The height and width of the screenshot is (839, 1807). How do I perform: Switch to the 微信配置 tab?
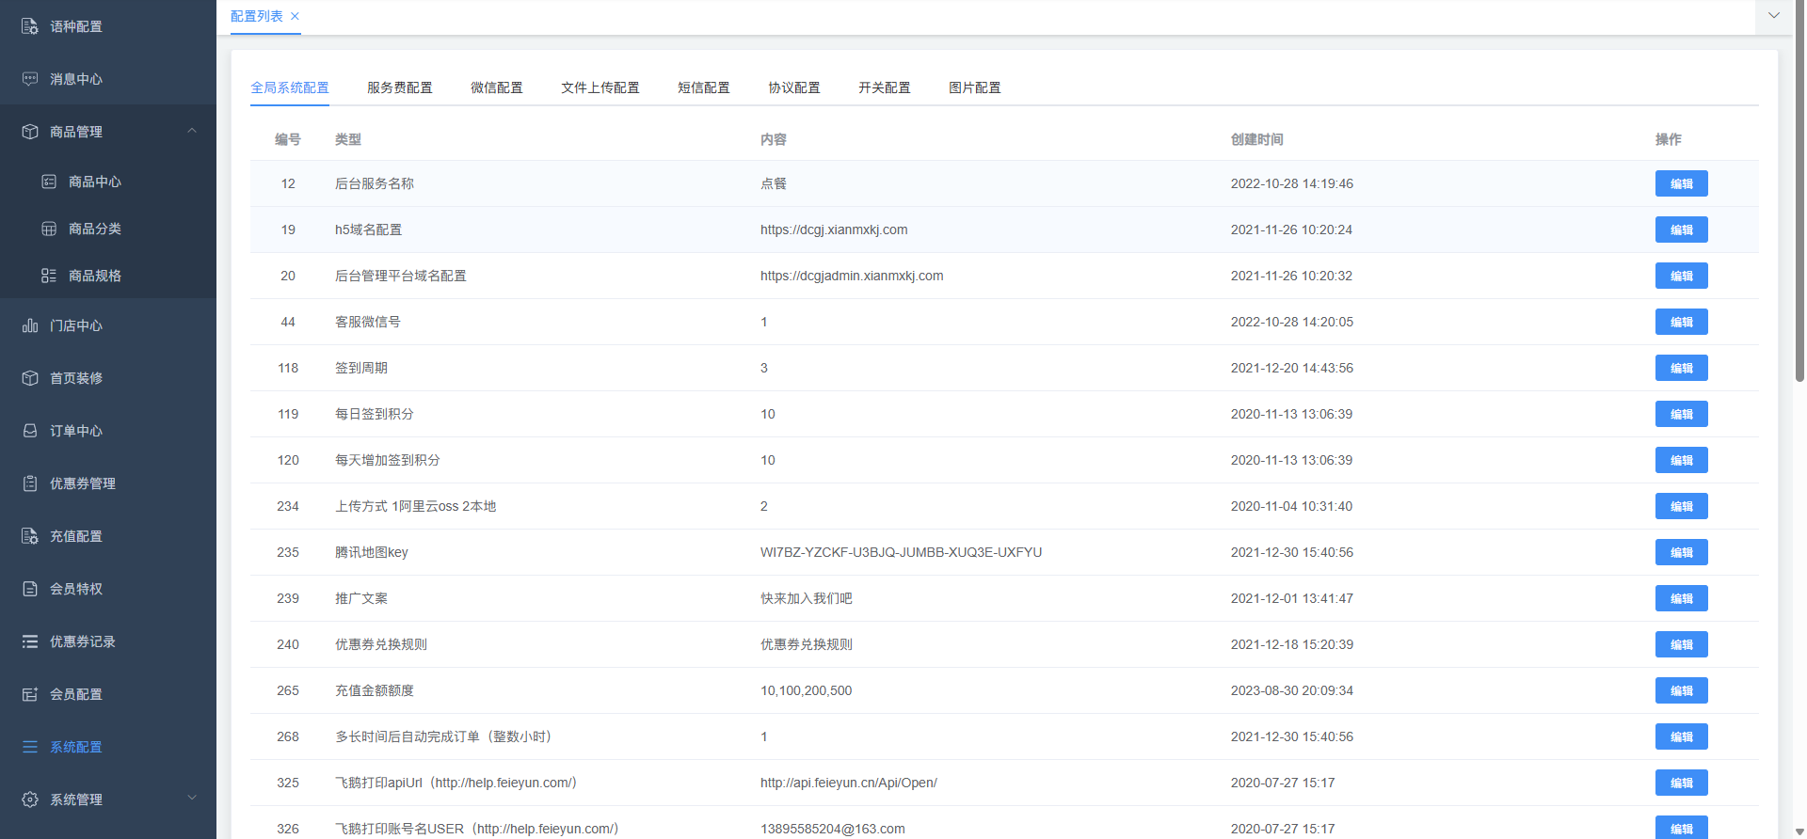point(496,87)
